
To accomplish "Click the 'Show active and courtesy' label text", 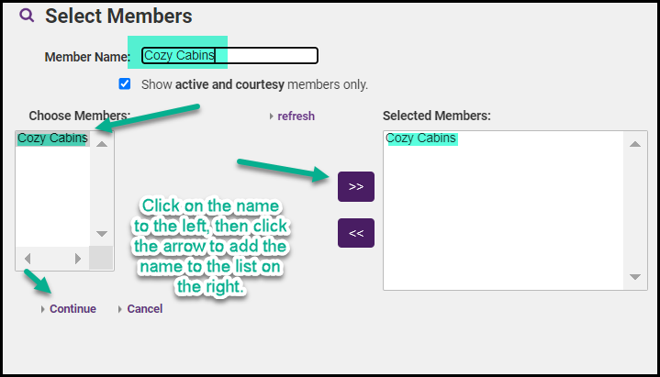I will tap(254, 84).
